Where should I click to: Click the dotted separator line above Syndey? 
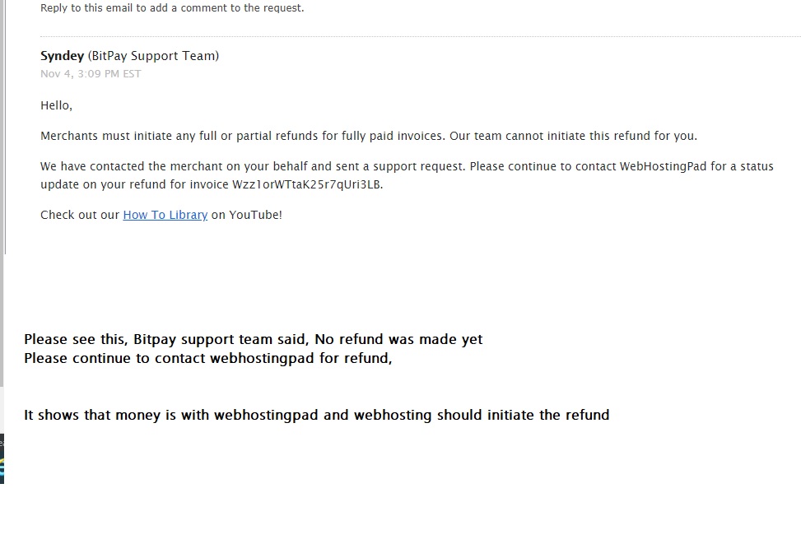421,37
